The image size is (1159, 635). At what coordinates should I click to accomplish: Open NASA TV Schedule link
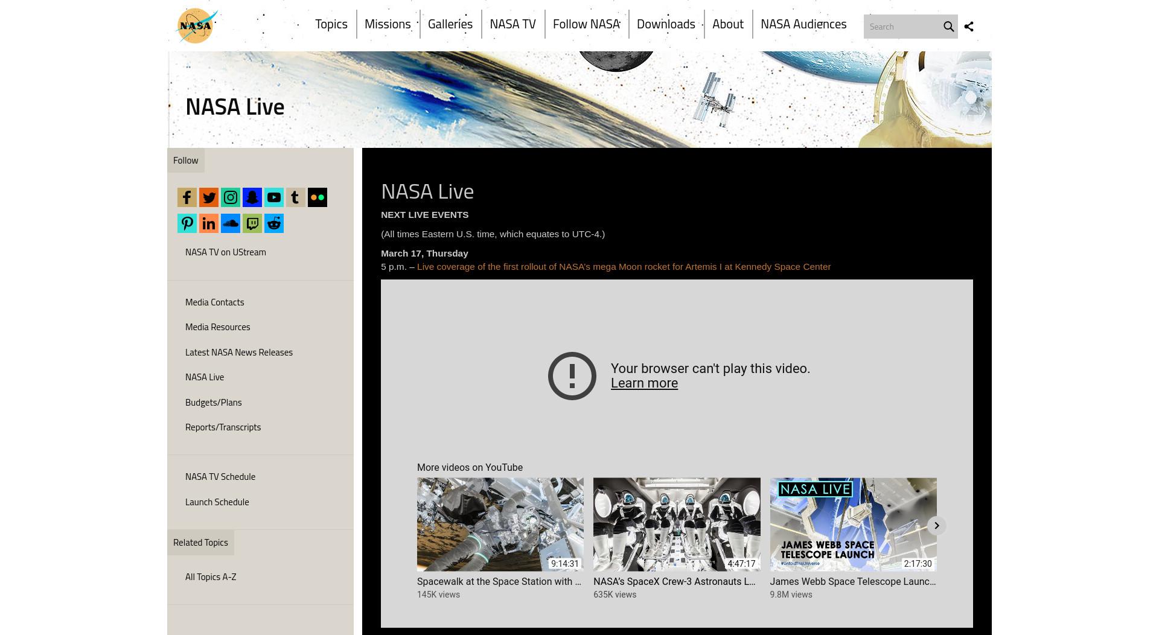[220, 477]
